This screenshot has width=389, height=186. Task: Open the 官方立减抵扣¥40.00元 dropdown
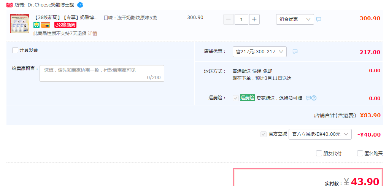pos(320,134)
